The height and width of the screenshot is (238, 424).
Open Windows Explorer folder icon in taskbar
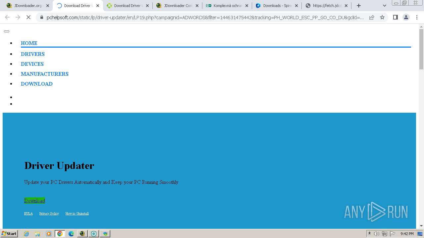pos(37,234)
